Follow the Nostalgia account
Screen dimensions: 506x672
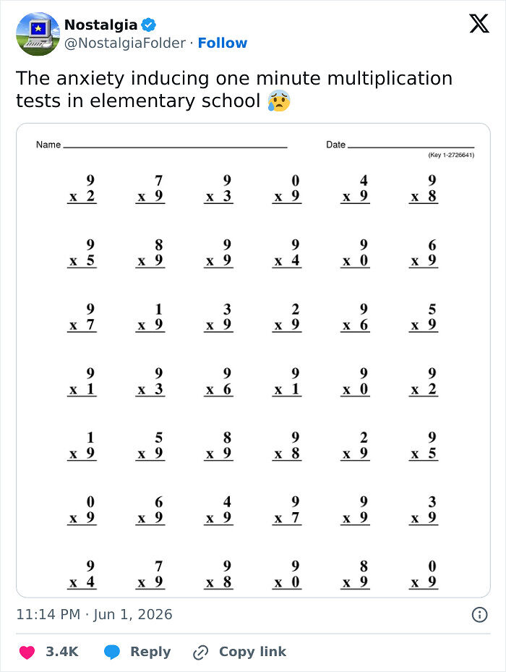pos(223,43)
